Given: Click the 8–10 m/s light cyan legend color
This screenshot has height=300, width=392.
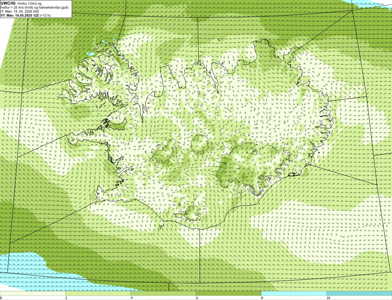Looking at the screenshot, I should pos(294,294).
